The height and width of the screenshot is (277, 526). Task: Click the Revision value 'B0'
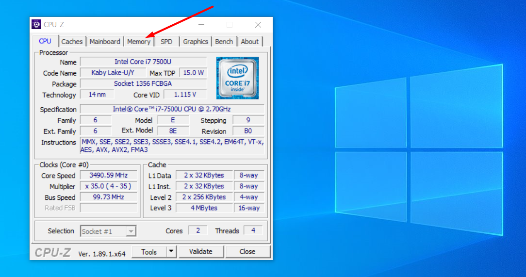tap(248, 131)
